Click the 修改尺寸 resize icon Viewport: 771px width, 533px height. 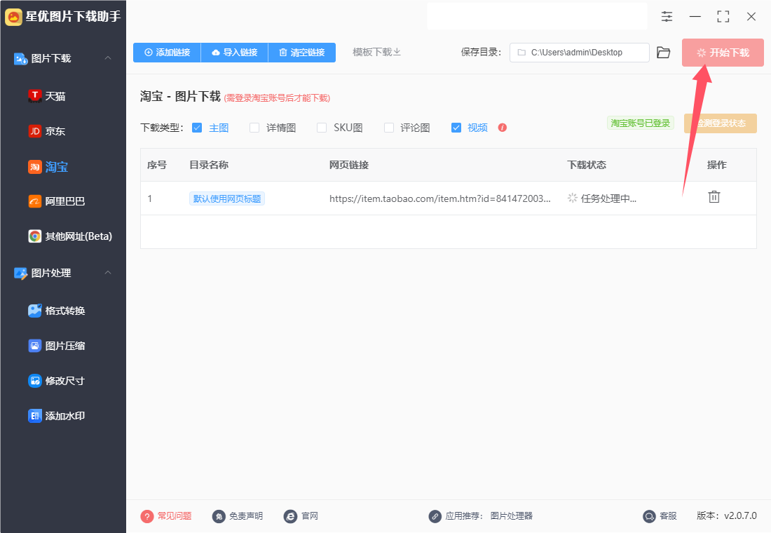(35, 380)
